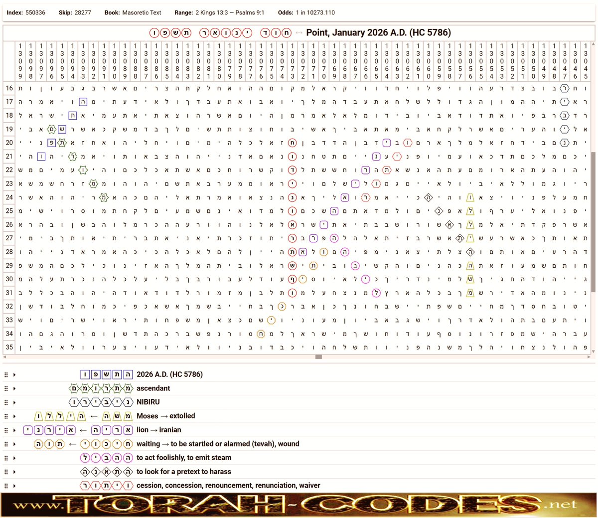The image size is (598, 518).
Task: Grab the drag handle of the '2026 A.D. (HC 5786)' row
Action: 6,374
